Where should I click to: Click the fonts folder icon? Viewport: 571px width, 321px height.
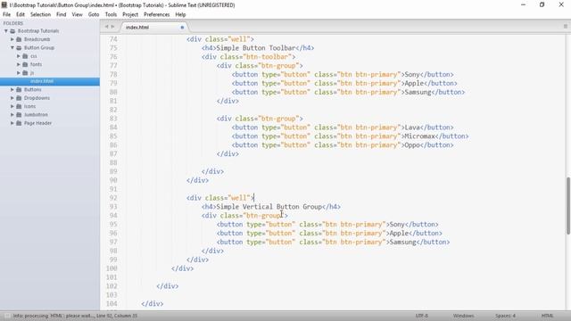click(x=25, y=64)
